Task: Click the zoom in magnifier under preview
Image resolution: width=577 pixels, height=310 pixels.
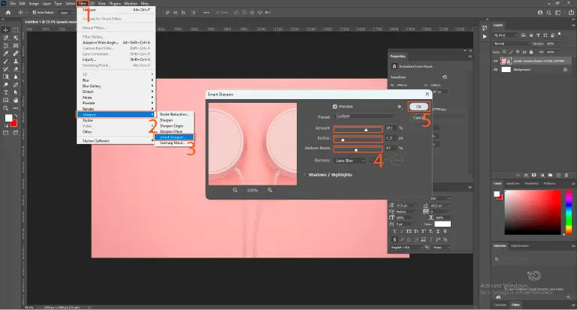Action: point(270,190)
